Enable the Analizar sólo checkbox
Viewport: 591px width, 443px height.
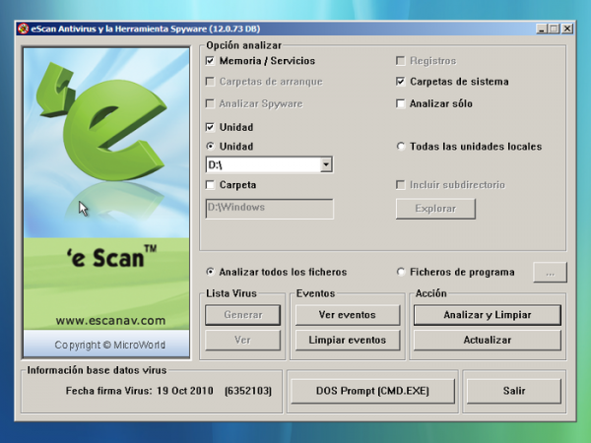click(400, 103)
